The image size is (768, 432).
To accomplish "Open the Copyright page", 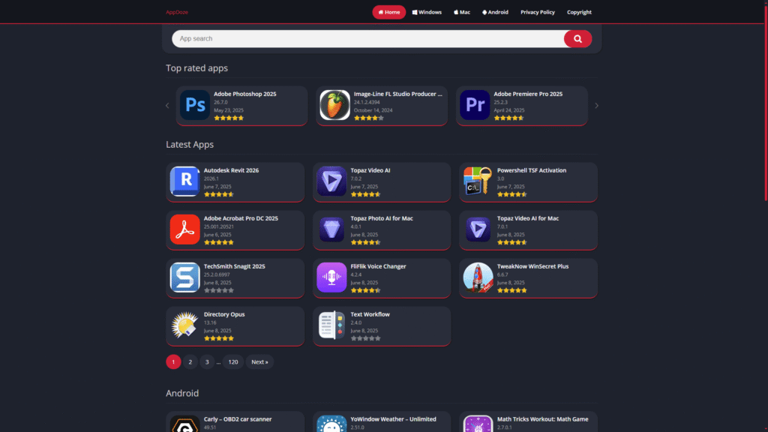I will 580,12.
